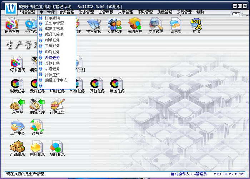Click the date and time in status bar
Screen dimensions: 250x179
[229, 174]
